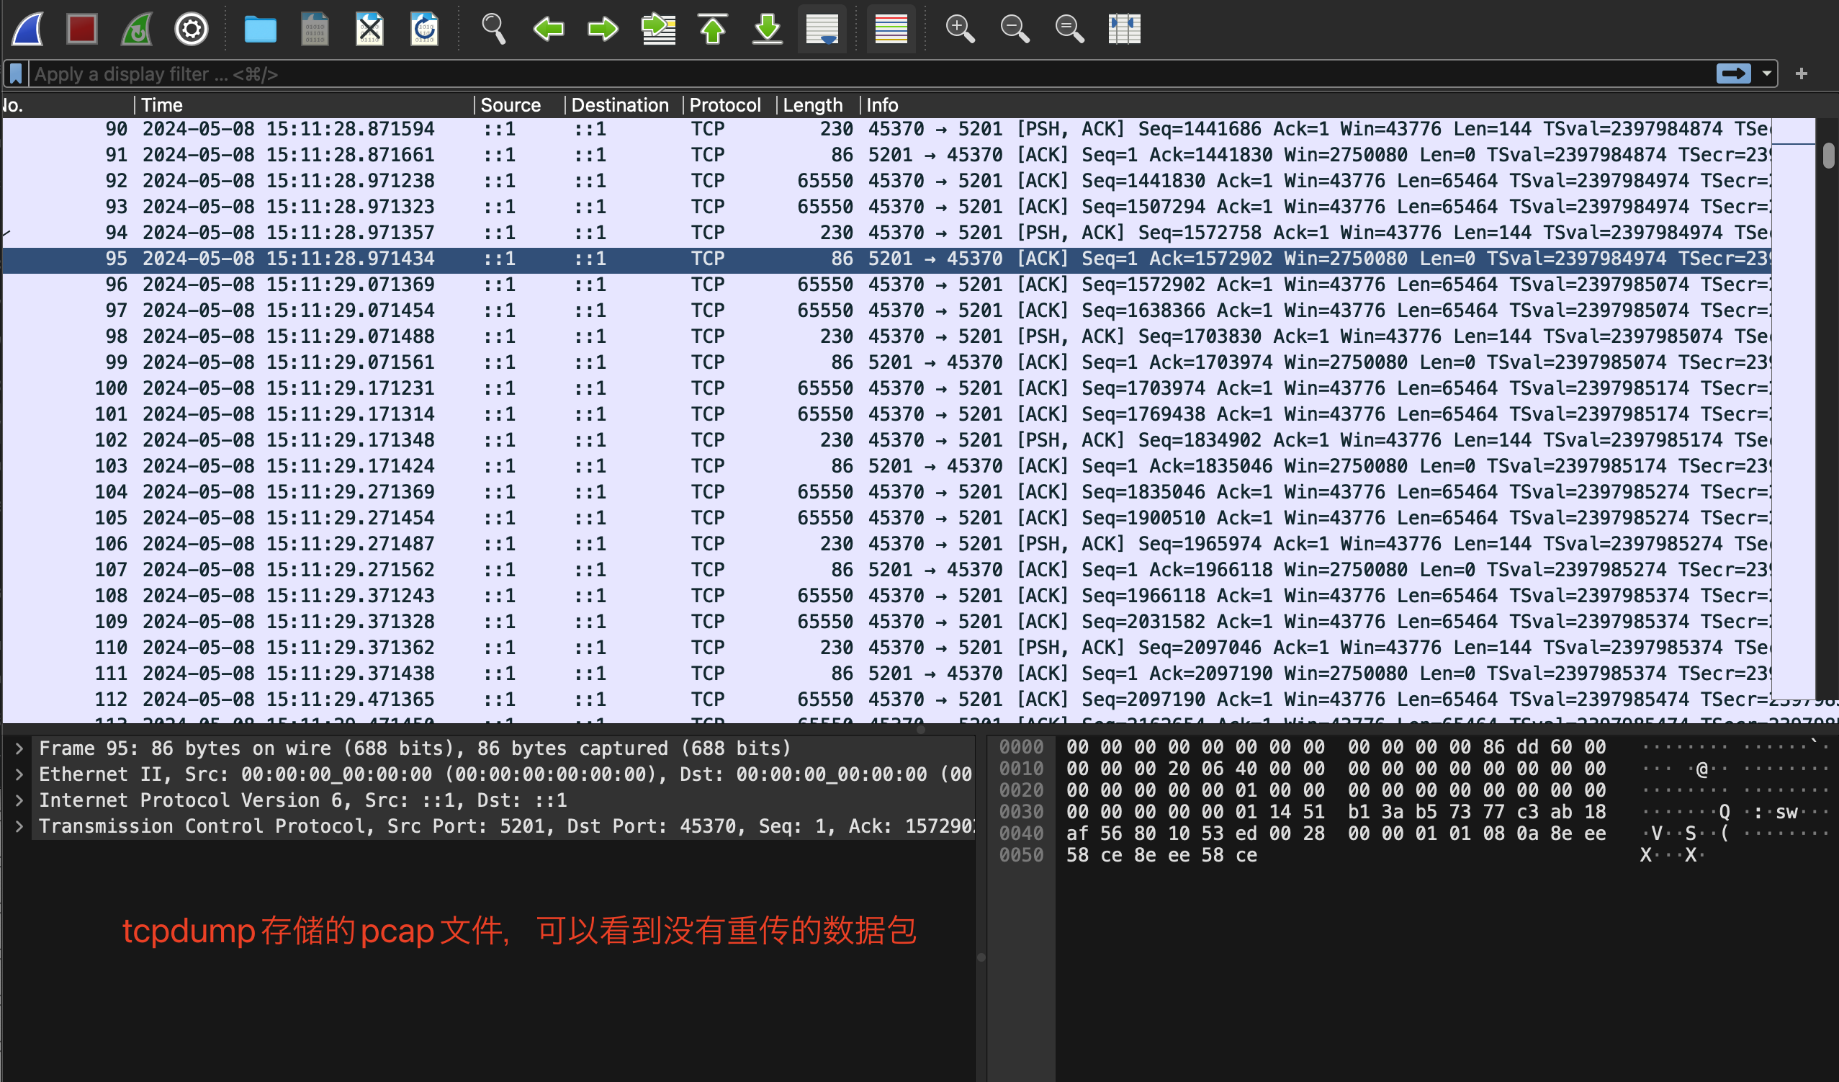The height and width of the screenshot is (1082, 1839).
Task: Click the display filter input field
Action: (x=868, y=73)
